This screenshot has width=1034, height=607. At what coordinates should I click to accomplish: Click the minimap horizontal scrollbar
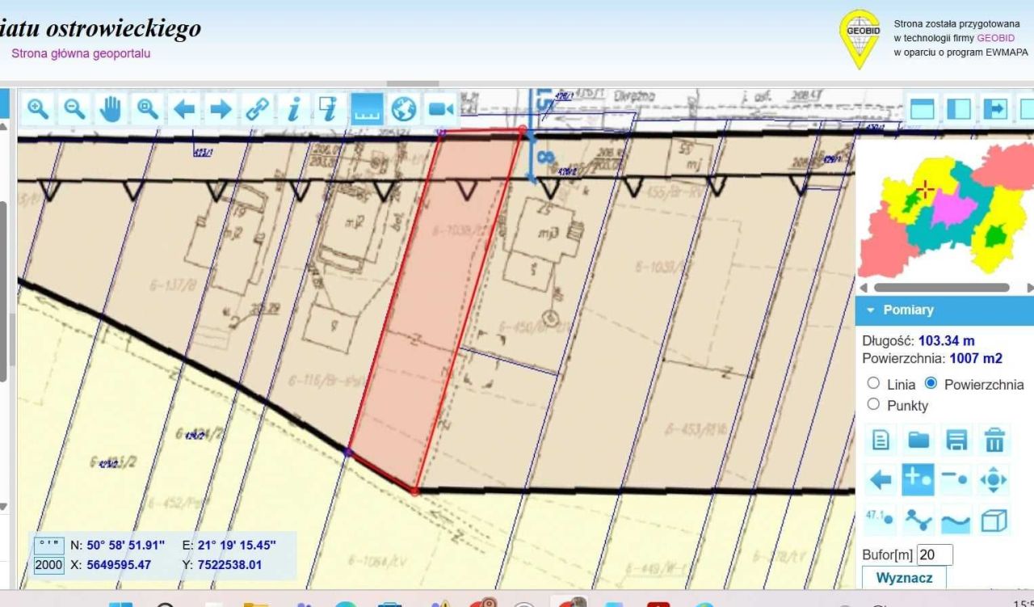pos(941,287)
